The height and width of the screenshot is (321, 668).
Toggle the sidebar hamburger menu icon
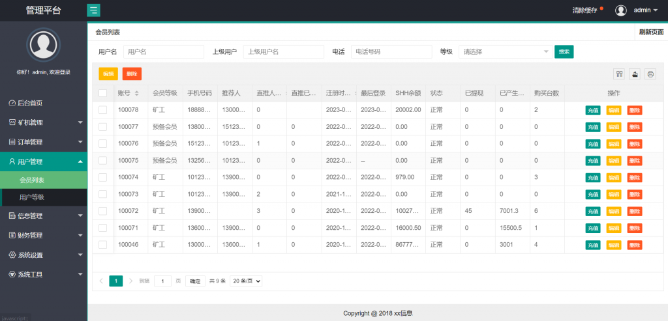coord(93,10)
